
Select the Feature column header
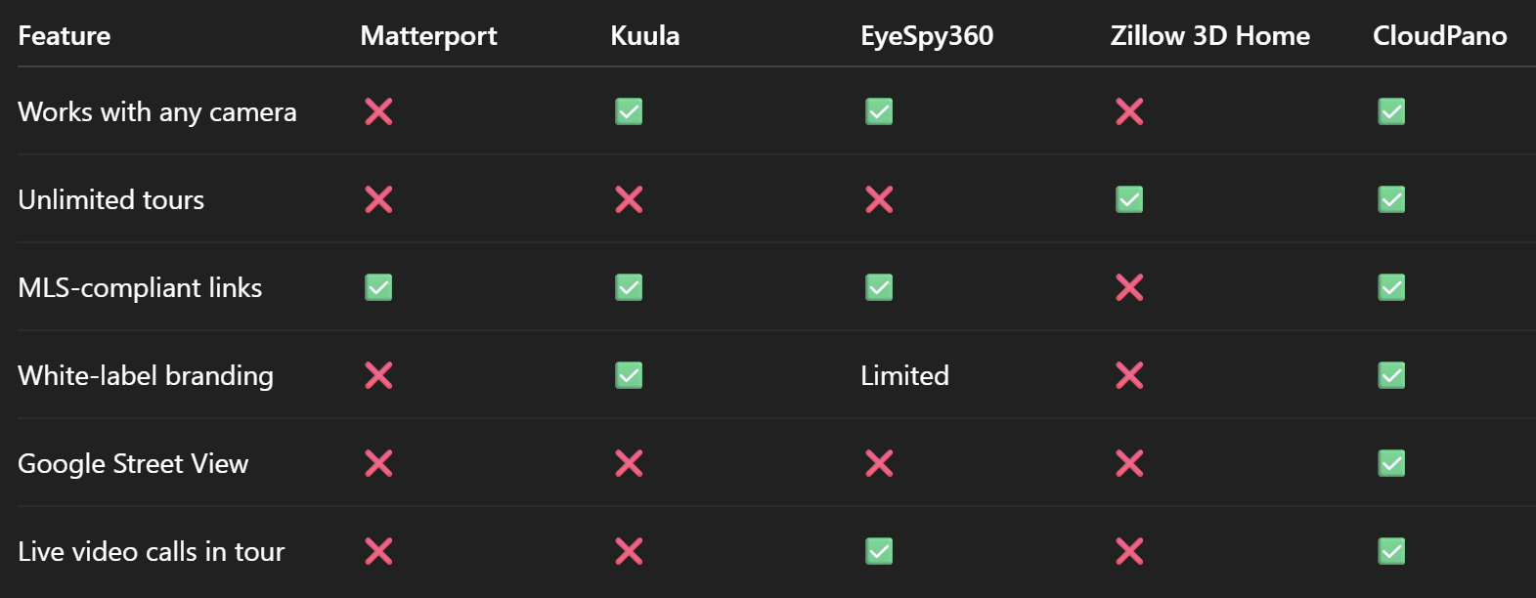(64, 36)
